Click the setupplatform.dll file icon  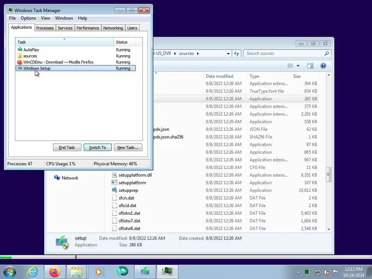[114, 175]
